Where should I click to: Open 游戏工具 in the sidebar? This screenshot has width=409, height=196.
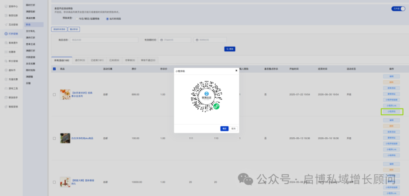[x=13, y=88]
